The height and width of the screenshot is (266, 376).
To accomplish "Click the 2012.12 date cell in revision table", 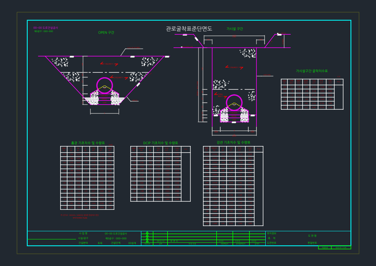I will click(x=161, y=241).
